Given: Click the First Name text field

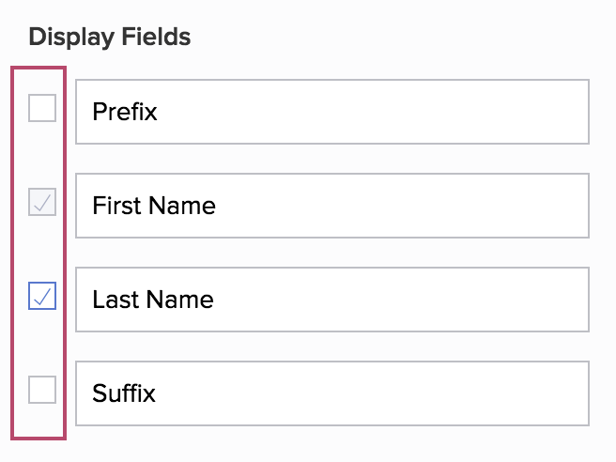Looking at the screenshot, I should point(331,206).
